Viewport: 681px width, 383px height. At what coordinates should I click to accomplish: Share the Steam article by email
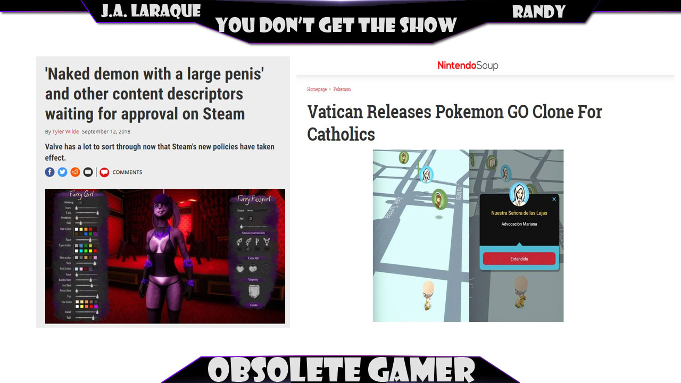click(88, 172)
